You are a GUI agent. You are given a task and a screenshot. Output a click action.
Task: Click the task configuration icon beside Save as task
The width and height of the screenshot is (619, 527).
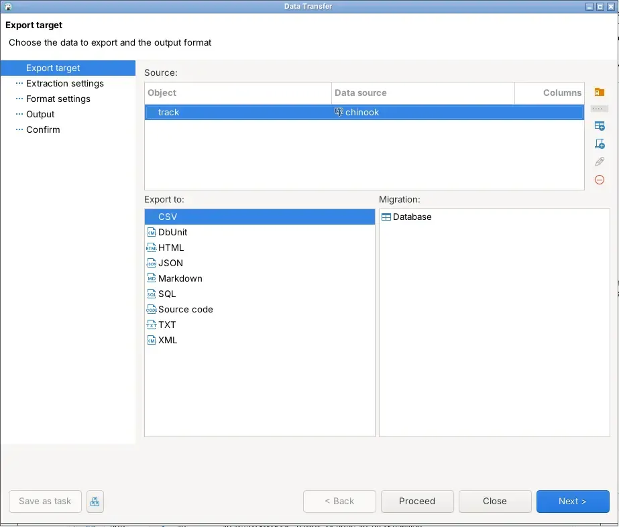click(x=95, y=502)
